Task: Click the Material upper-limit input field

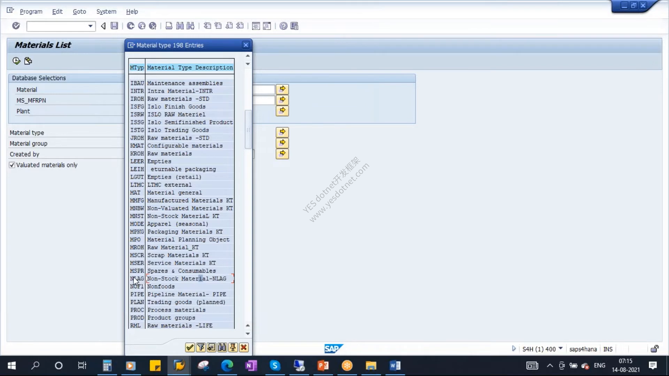Action: click(x=263, y=89)
